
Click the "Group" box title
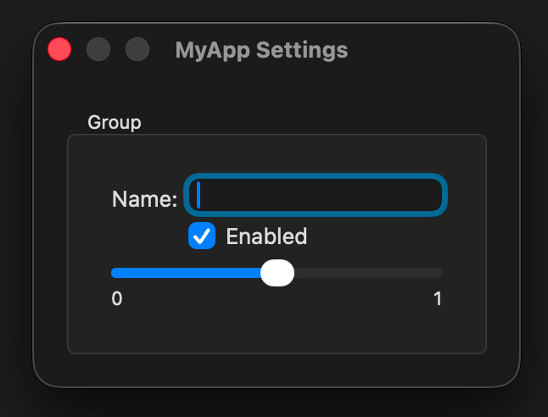[x=115, y=123]
